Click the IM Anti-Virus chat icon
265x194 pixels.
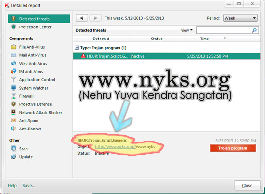(13, 71)
